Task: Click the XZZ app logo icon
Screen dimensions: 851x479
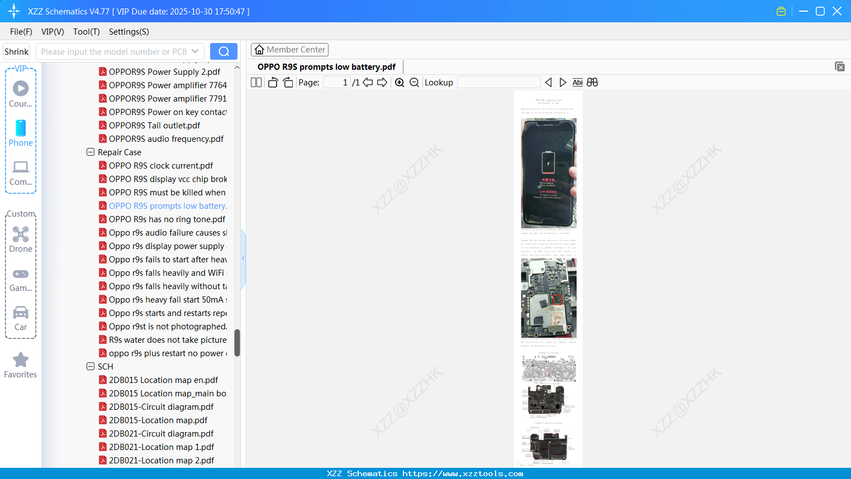Action: 14,11
